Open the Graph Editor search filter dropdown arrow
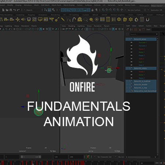The width and height of the screenshot is (165, 165). click(157, 34)
